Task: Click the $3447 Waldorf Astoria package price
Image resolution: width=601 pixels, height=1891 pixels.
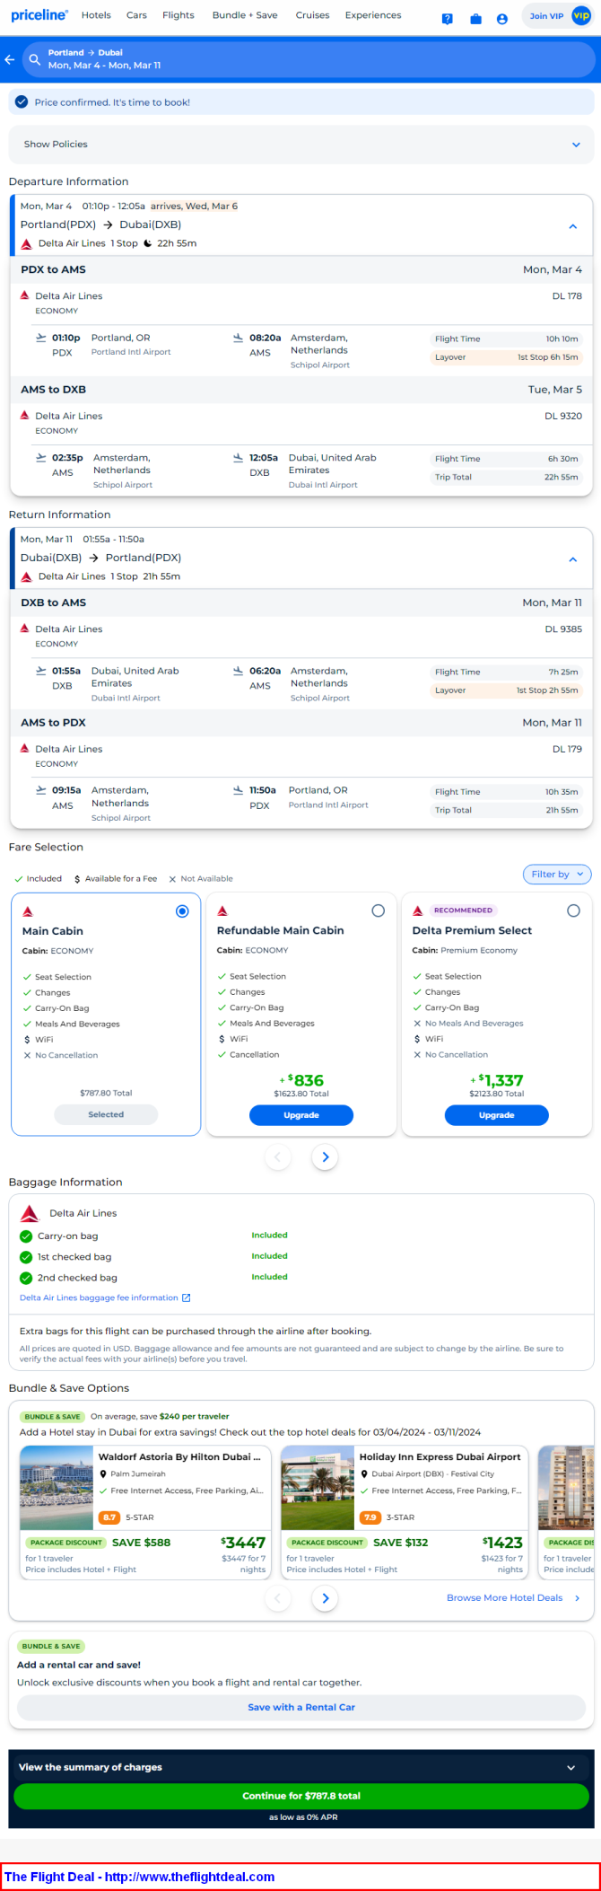Action: tap(243, 1543)
